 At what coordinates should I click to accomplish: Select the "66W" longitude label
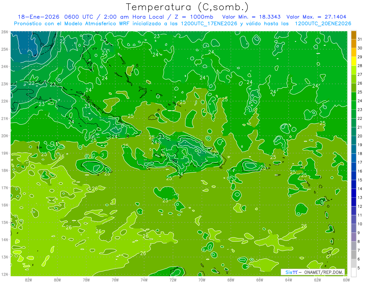(x=259, y=280)
